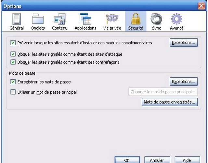Toggle Bloquer les sites d'attaque checkbox
Image resolution: width=208 pixels, height=163 pixels.
pos(13,54)
